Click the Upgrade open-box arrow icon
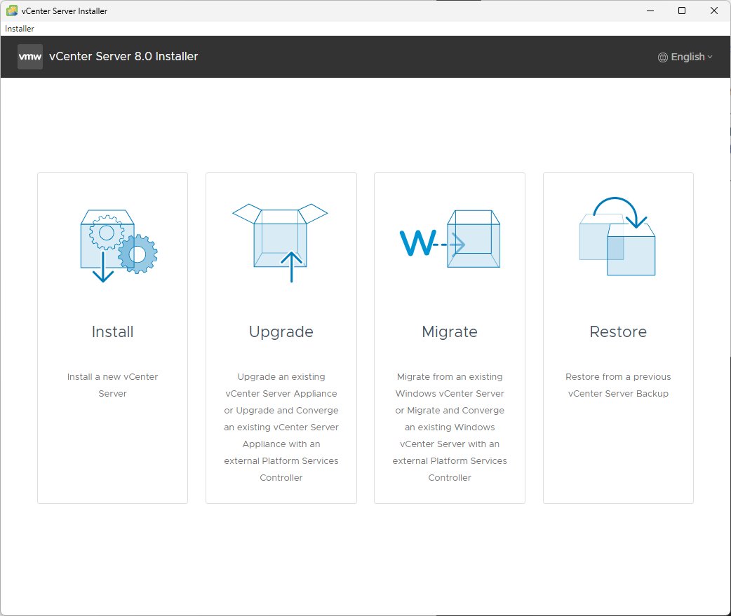731x616 pixels. click(x=280, y=242)
